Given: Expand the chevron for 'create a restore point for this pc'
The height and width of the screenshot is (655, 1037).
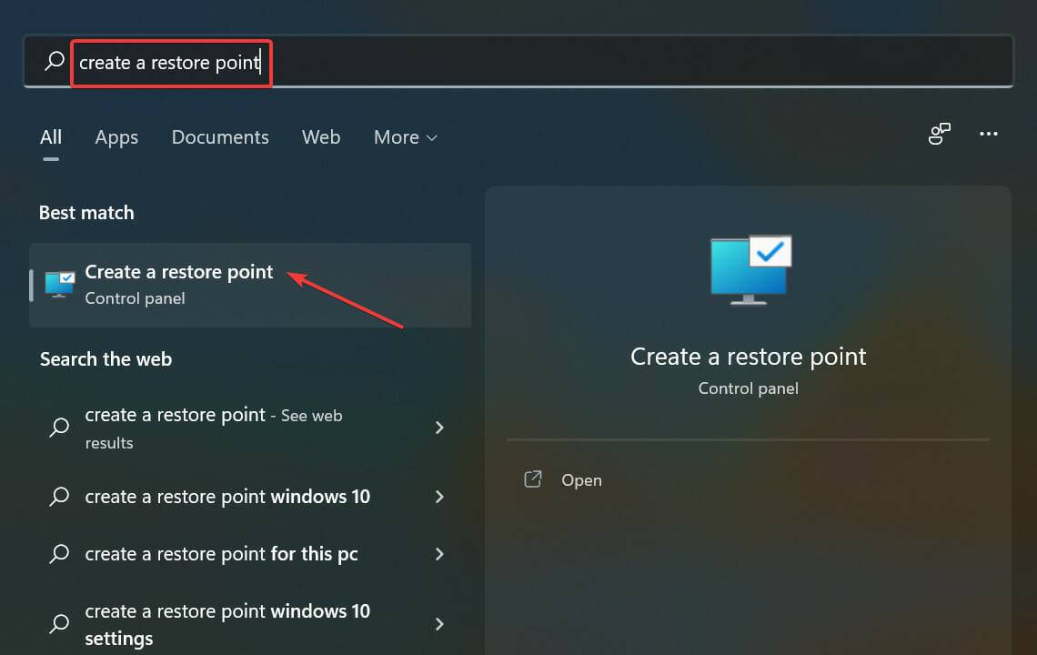Looking at the screenshot, I should (x=439, y=554).
